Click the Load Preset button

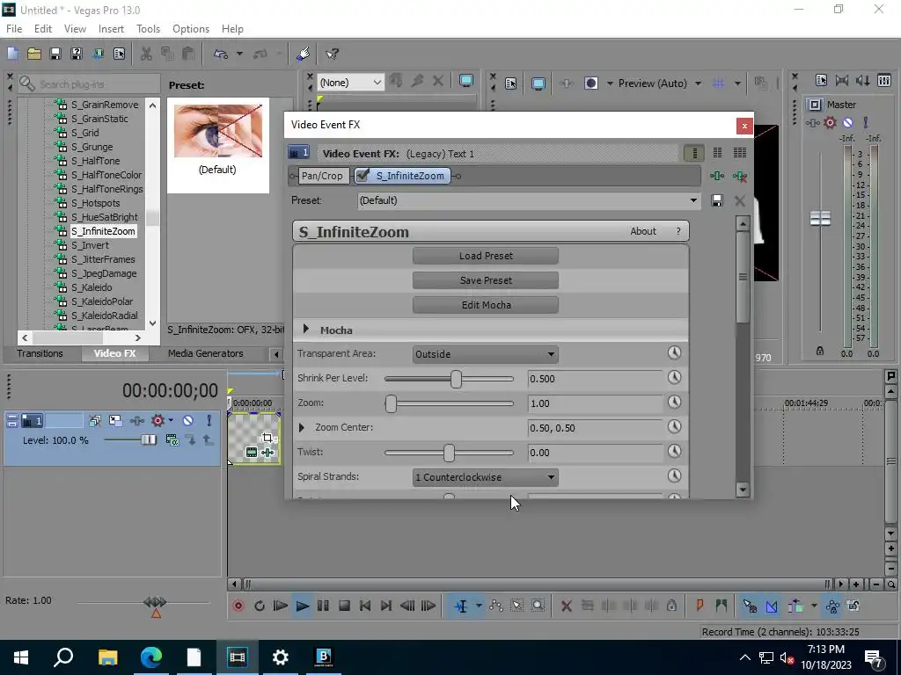(486, 256)
